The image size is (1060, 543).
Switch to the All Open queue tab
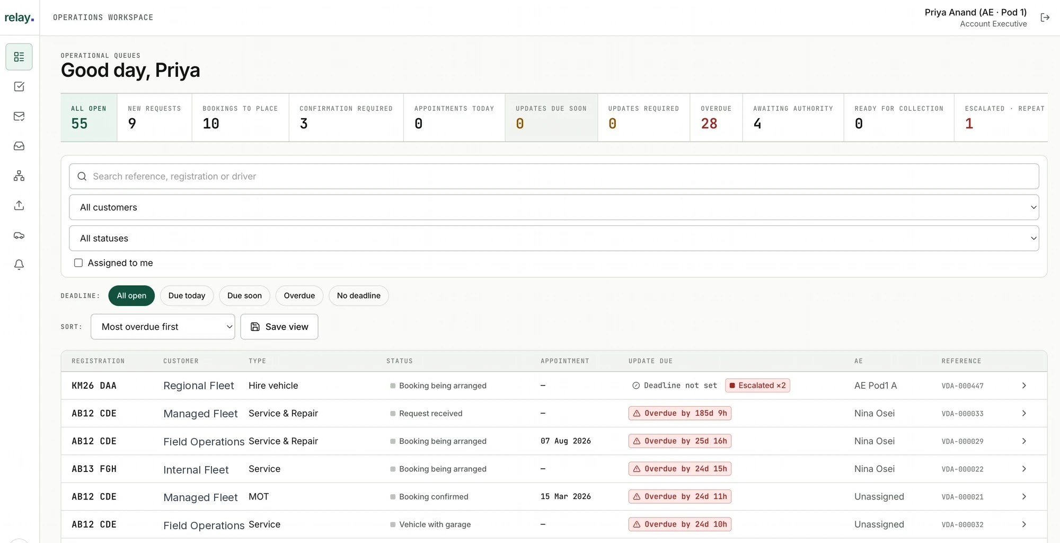[x=89, y=118]
